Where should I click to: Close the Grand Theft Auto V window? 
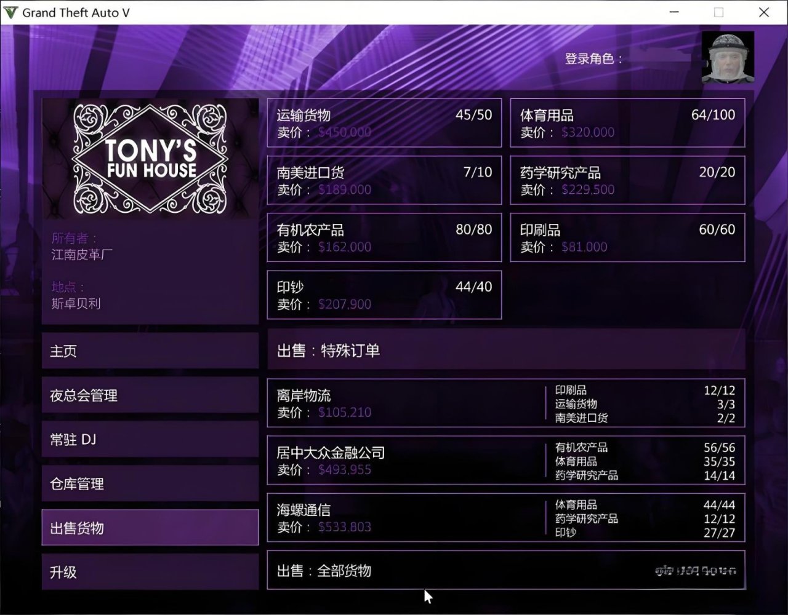coord(764,12)
